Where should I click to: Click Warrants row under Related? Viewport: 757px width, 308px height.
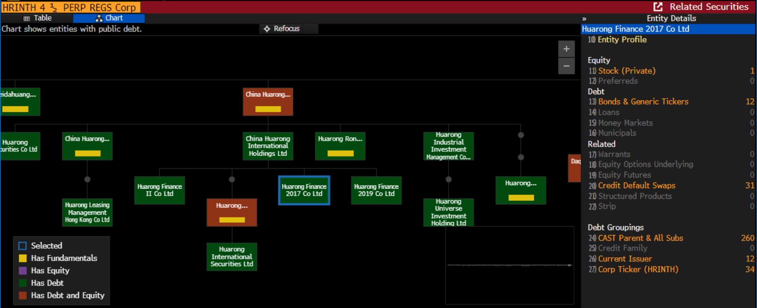tap(671, 154)
